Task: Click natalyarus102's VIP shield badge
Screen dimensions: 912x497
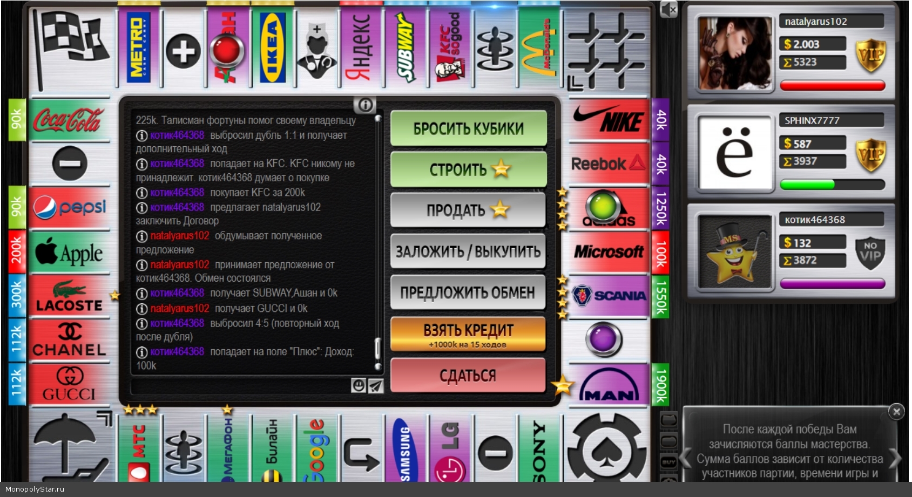Action: coord(870,55)
